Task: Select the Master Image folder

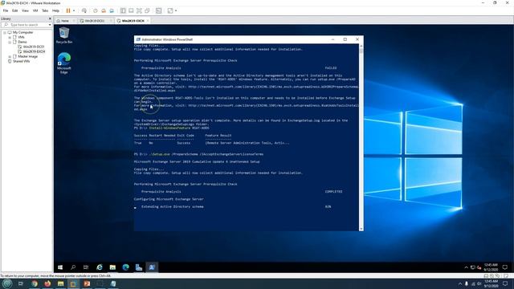Action: tap(27, 56)
